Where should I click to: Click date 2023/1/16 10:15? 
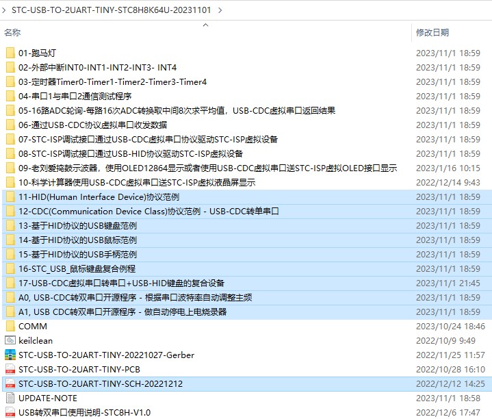(x=448, y=168)
